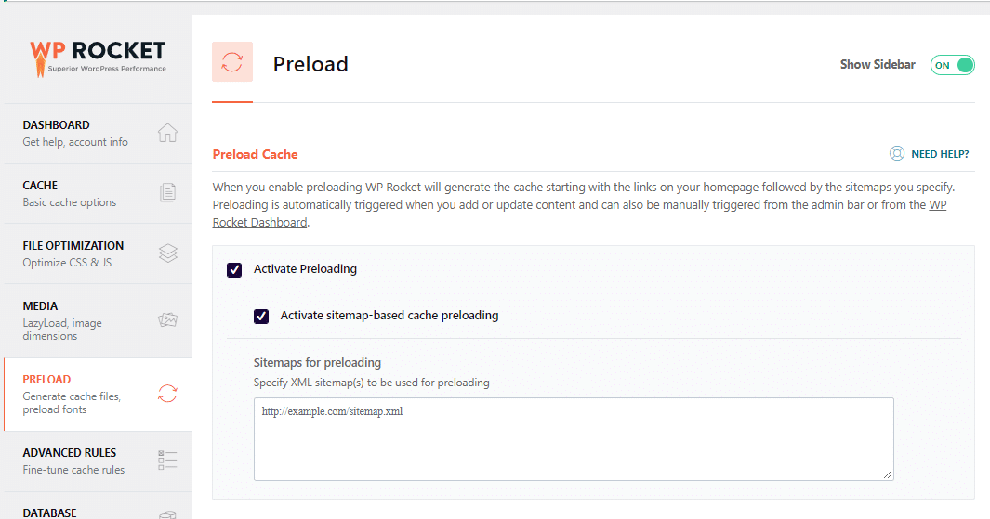Click the Cache file icon
990x519 pixels.
(x=167, y=193)
